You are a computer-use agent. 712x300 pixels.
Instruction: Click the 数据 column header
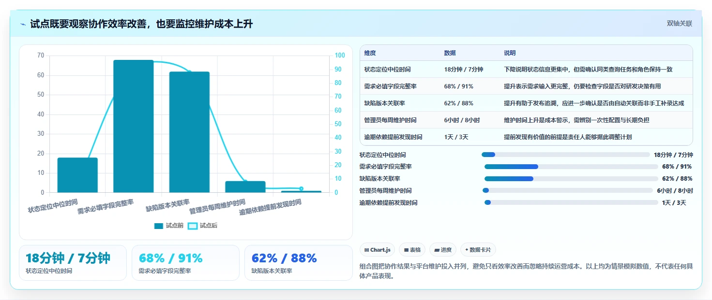(450, 53)
